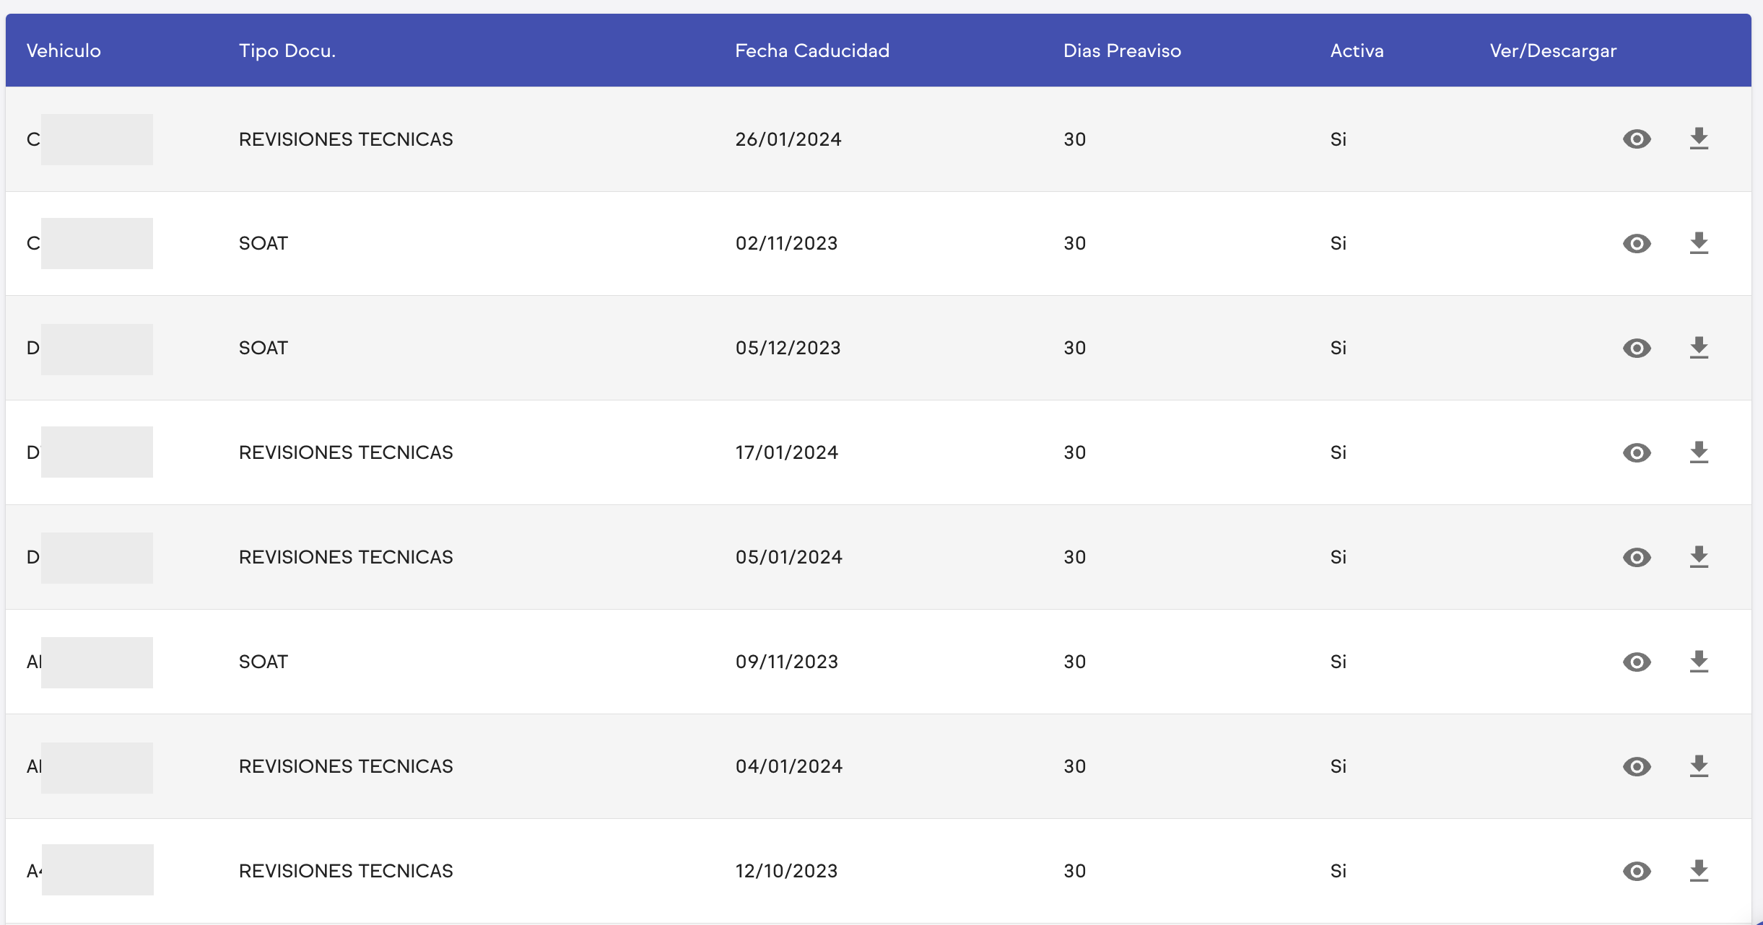This screenshot has width=1763, height=925.
Task: Select the Dias Preaviso column header
Action: (x=1122, y=51)
